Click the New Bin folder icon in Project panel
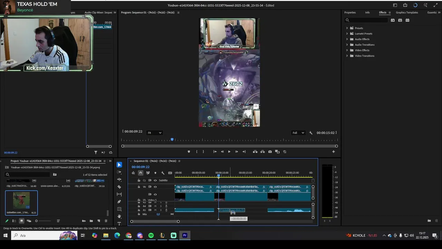442x249 pixels. coord(91,221)
